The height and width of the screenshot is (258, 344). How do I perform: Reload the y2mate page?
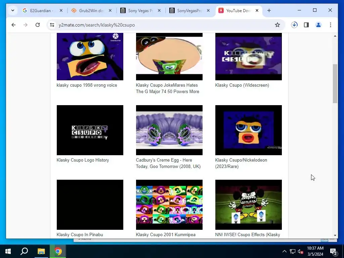[38, 25]
